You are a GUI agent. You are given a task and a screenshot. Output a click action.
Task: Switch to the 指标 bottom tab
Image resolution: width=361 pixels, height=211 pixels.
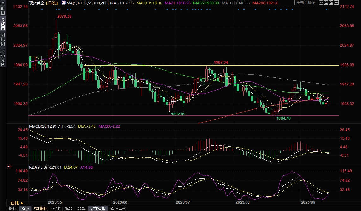click(13, 208)
